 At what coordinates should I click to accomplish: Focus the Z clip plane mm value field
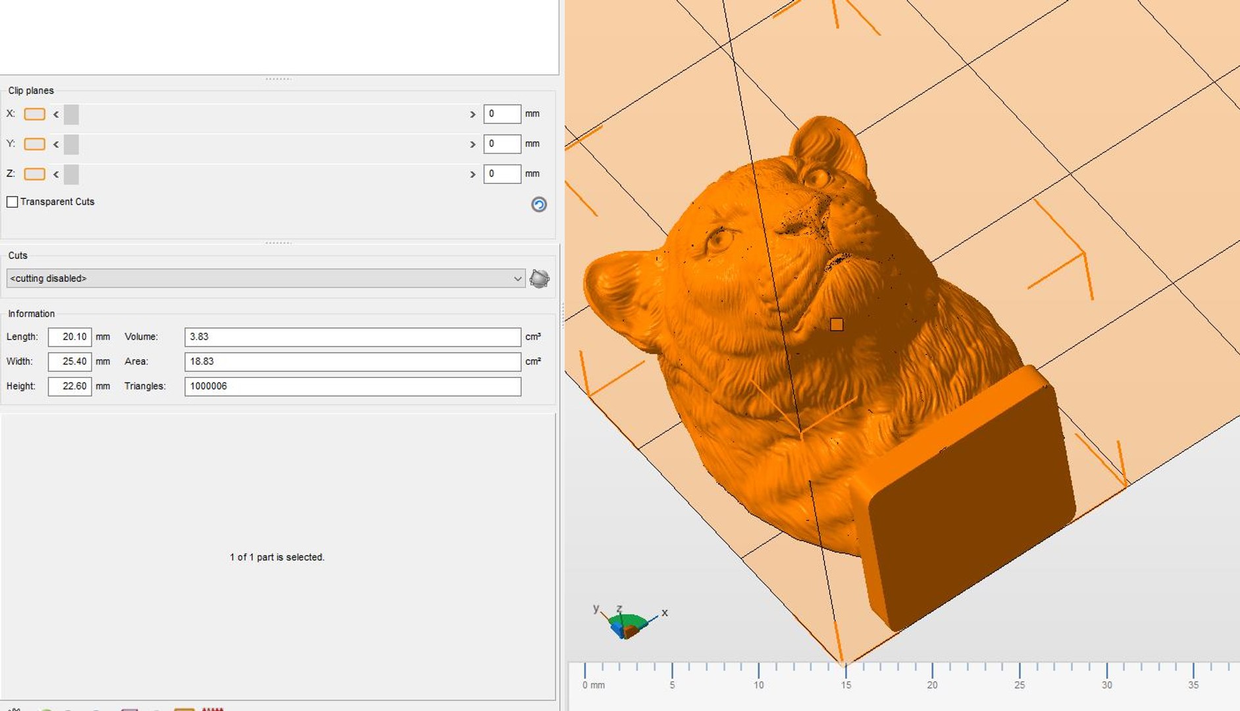tap(502, 174)
